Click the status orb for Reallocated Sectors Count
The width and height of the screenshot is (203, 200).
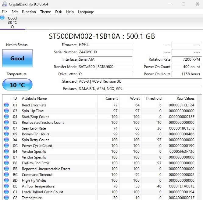pyautogui.click(x=6, y=123)
